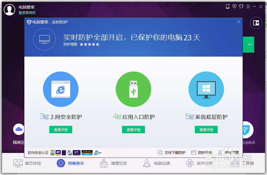Click the AV certification badge
Screen dimensions: 267x175
point(58,153)
